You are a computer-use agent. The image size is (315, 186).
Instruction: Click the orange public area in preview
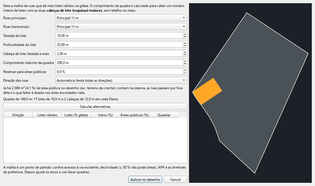(x=207, y=91)
